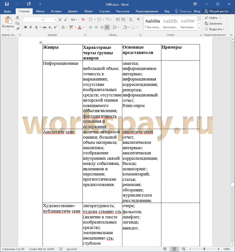Click Общий доступ to share
The image size is (235, 252).
coord(217,11)
